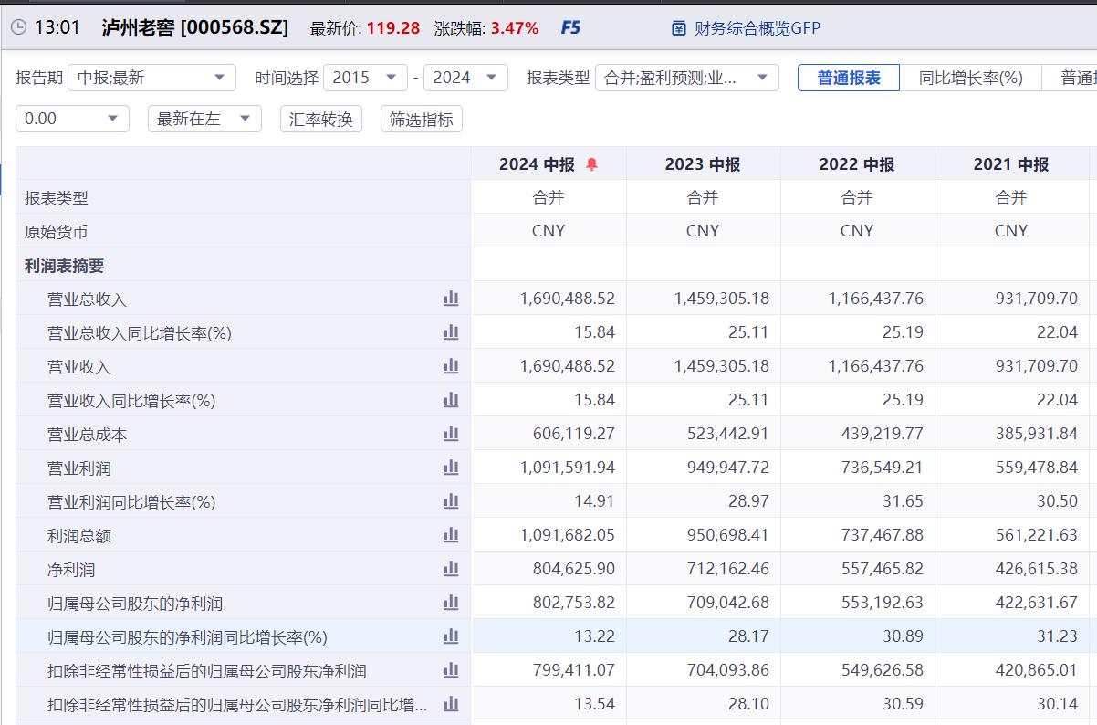Click the chart icon next to 营业利润

451,468
